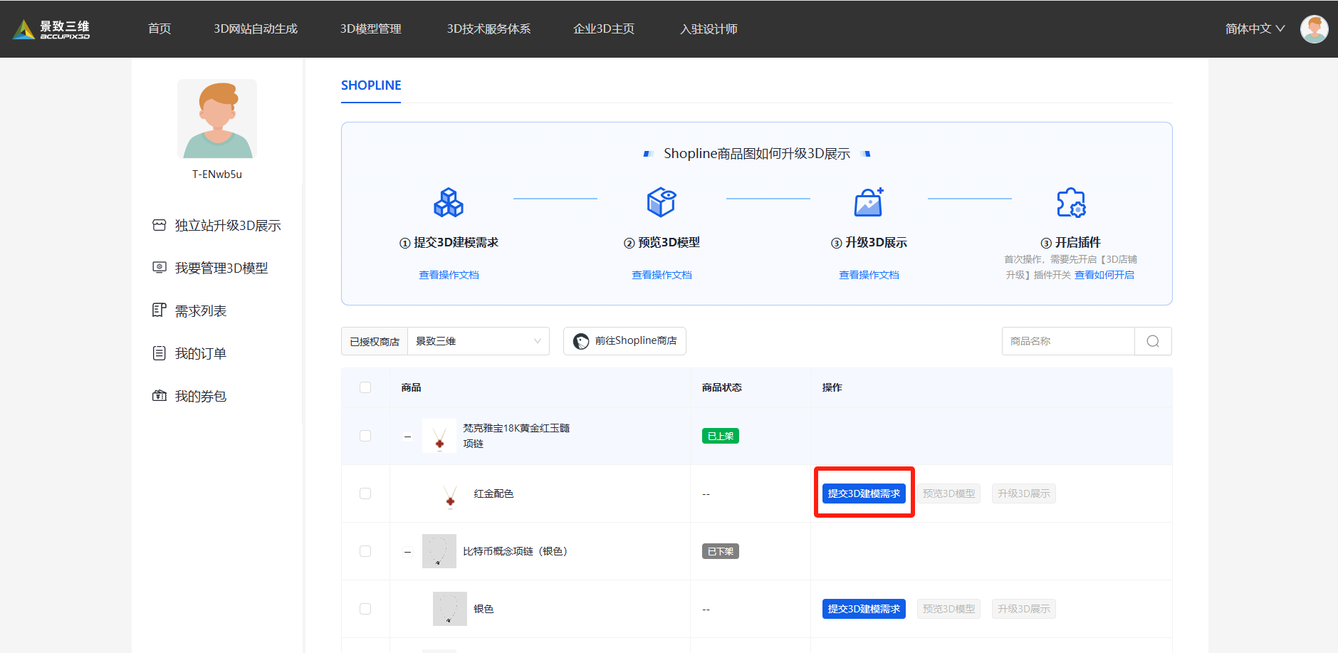Click the 梵克雅宝18K黄金红玉髓项链 product name
This screenshot has height=653, width=1338.
[516, 436]
